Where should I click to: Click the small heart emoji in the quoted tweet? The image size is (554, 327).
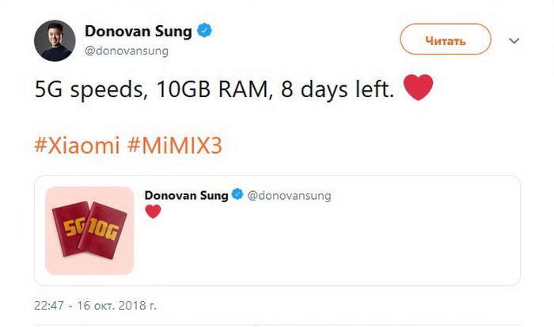pos(153,212)
